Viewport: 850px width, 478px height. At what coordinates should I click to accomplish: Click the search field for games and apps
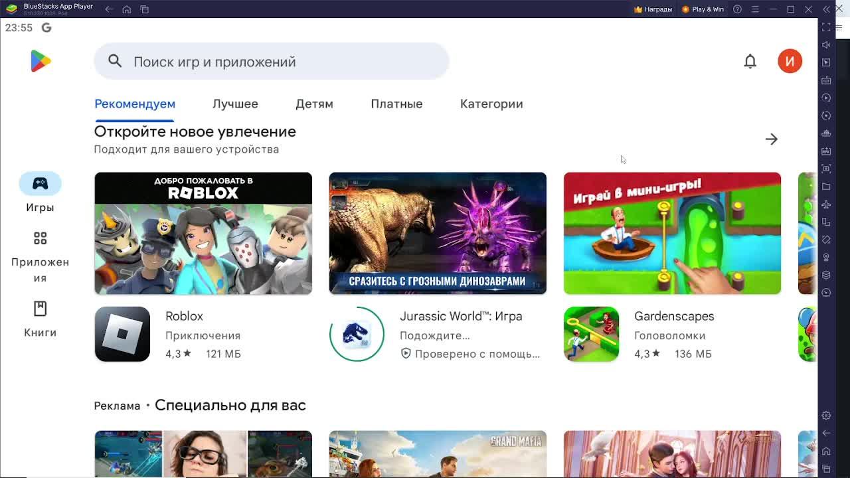click(272, 61)
